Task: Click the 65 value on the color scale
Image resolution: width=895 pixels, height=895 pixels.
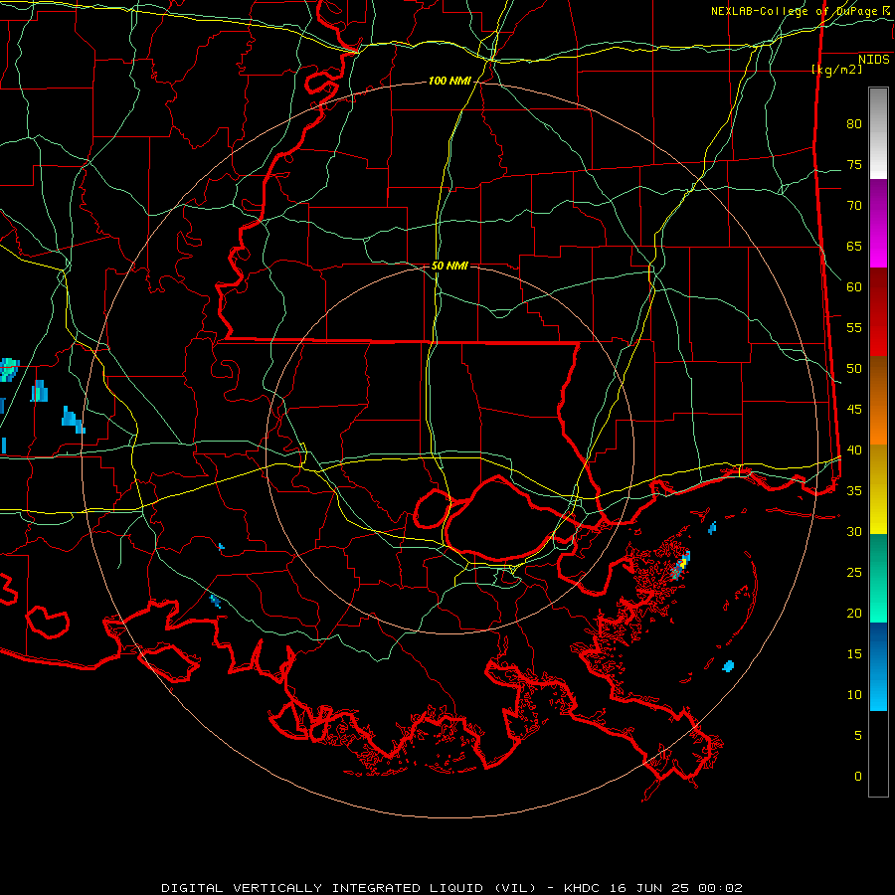Action: pyautogui.click(x=854, y=246)
